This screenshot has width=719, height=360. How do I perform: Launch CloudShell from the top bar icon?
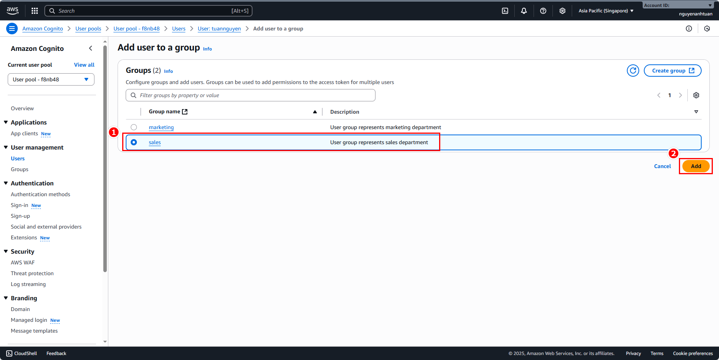(505, 11)
